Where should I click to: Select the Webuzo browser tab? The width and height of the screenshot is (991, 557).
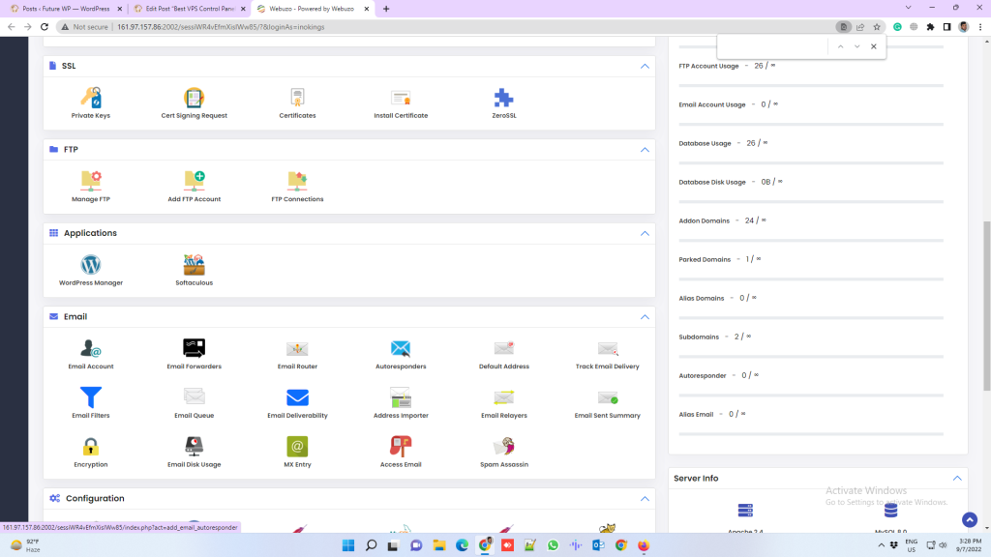313,9
